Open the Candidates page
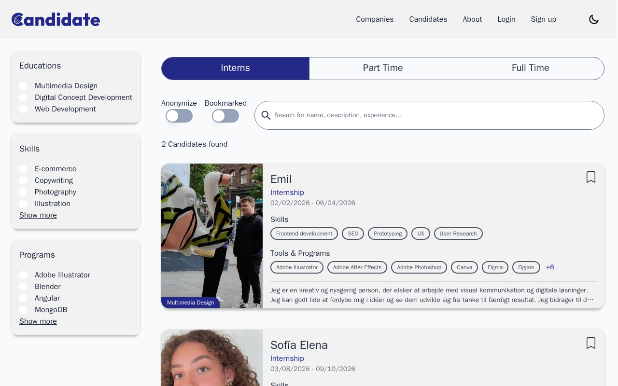The height and width of the screenshot is (386, 618). tap(428, 19)
